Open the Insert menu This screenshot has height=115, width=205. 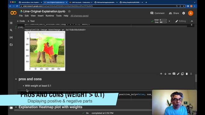point(41,16)
